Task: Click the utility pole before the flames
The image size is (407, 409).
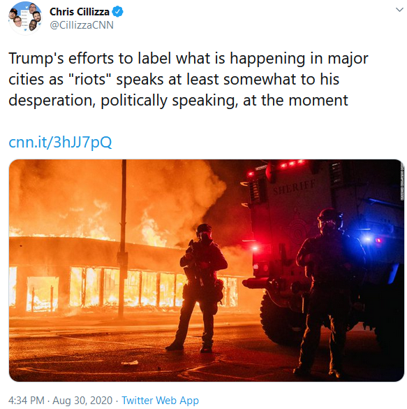Action: coord(122,238)
